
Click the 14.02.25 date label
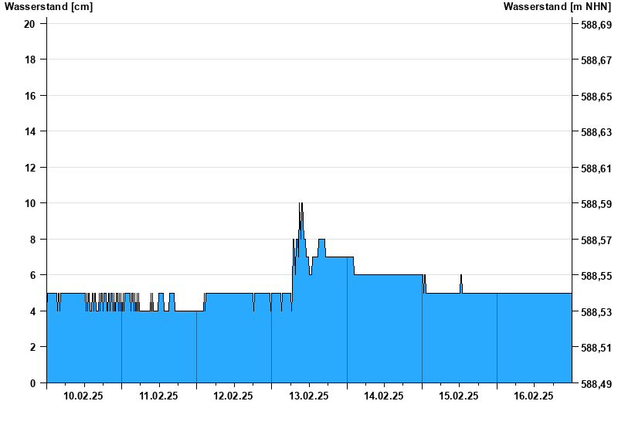pyautogui.click(x=383, y=396)
